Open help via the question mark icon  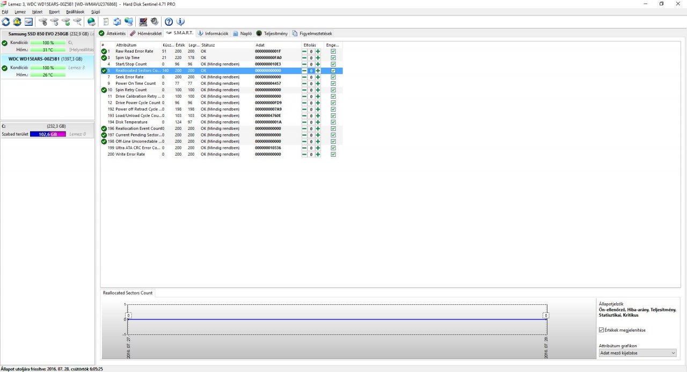(x=169, y=21)
